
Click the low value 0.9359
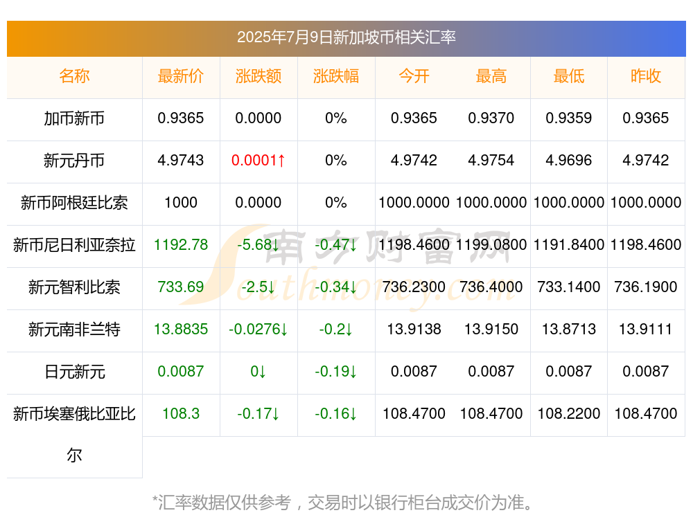click(x=569, y=118)
